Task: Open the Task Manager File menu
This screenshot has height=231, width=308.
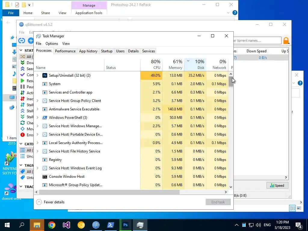Action: tap(38, 44)
